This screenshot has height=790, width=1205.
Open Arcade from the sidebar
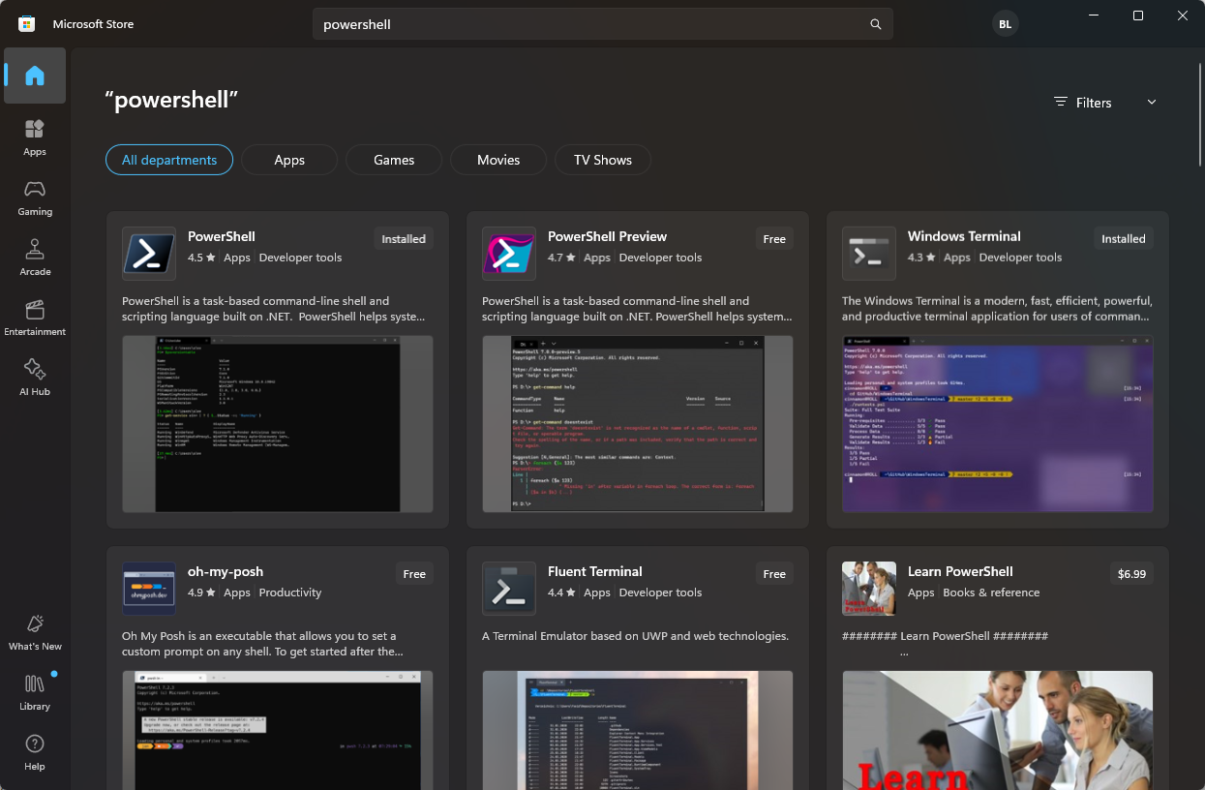[35, 257]
